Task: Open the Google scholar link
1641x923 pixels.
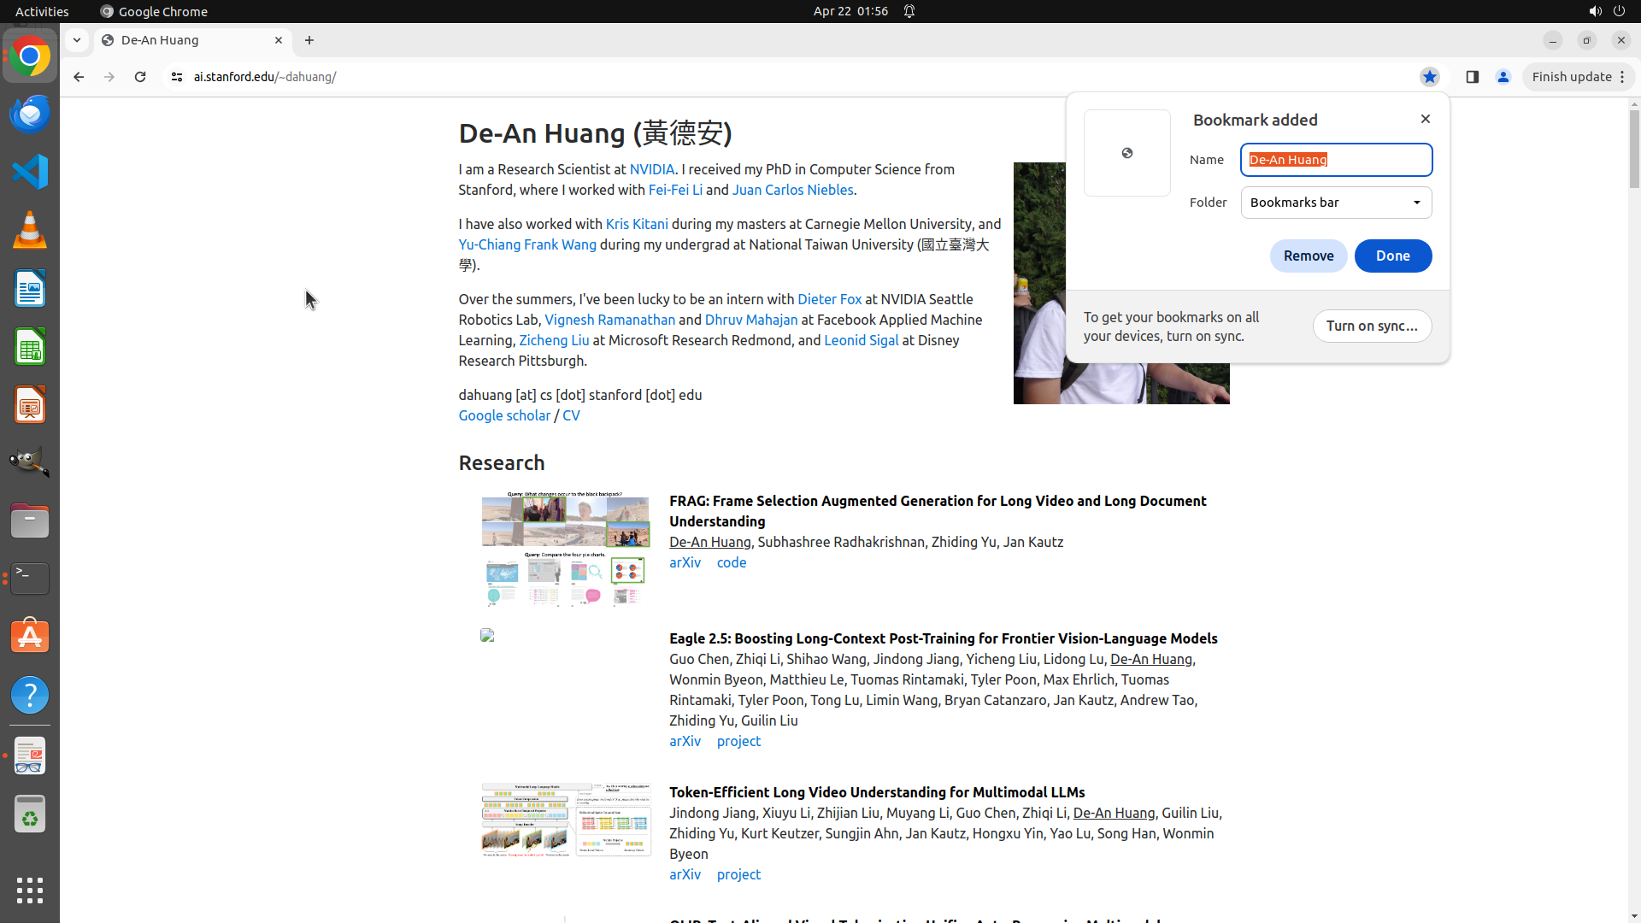Action: 504,415
